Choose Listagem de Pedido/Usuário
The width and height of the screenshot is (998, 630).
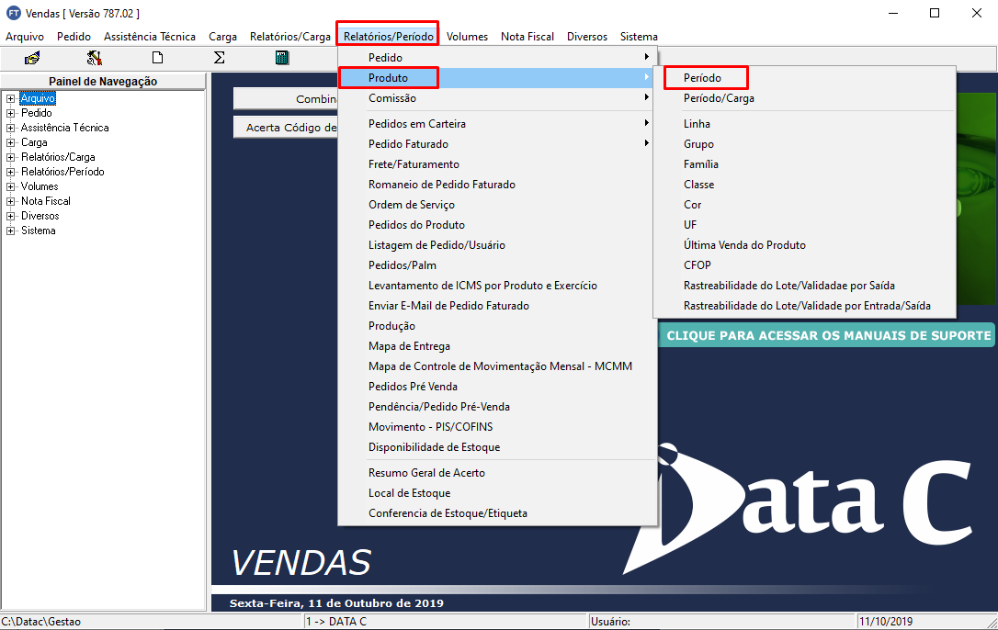click(x=496, y=245)
